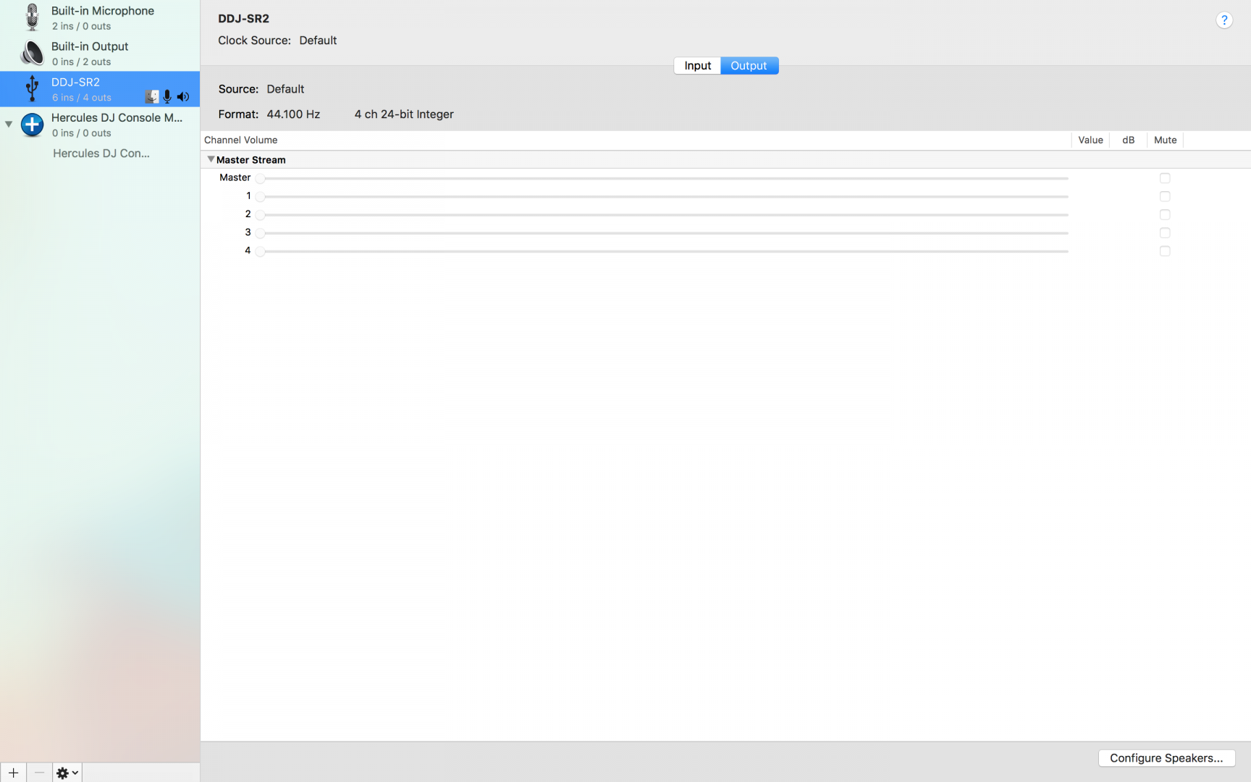This screenshot has width=1251, height=782.
Task: Click the Hercules DJ Console aggregate plus icon
Action: 32,125
